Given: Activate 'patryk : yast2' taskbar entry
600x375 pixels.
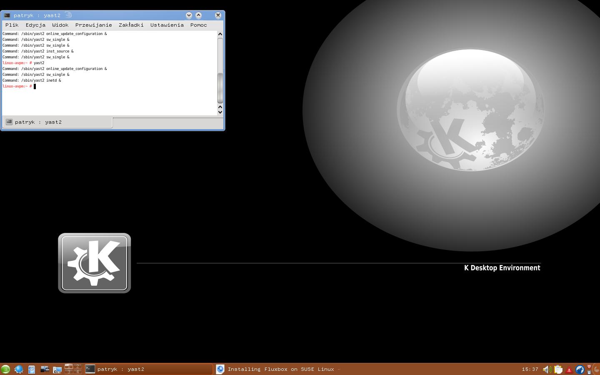Looking at the screenshot, I should pyautogui.click(x=148, y=369).
